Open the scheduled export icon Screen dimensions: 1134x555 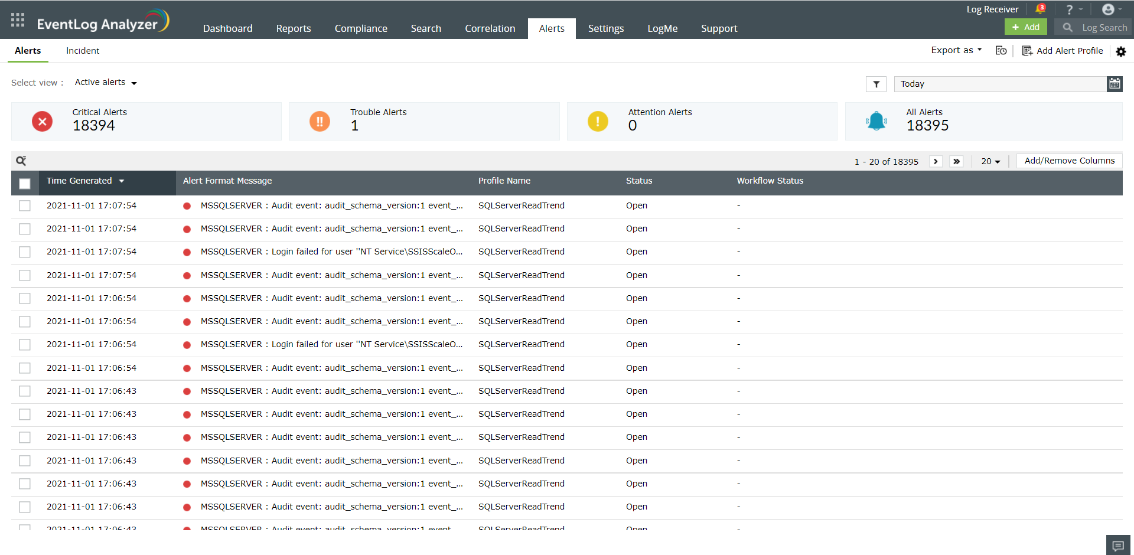click(x=1001, y=51)
